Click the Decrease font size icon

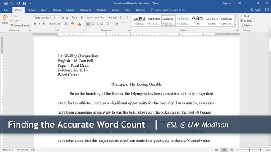pos(67,18)
